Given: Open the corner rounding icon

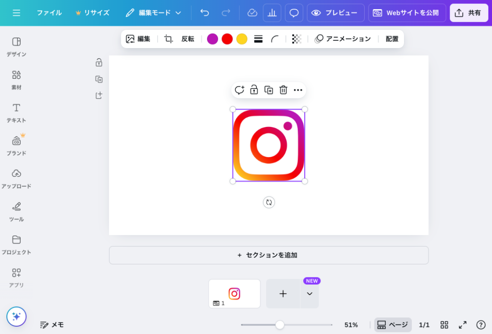Looking at the screenshot, I should point(274,39).
